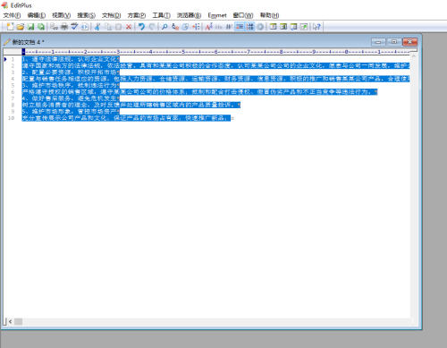
Task: Open Find with magnifier icon
Action: click(x=164, y=27)
